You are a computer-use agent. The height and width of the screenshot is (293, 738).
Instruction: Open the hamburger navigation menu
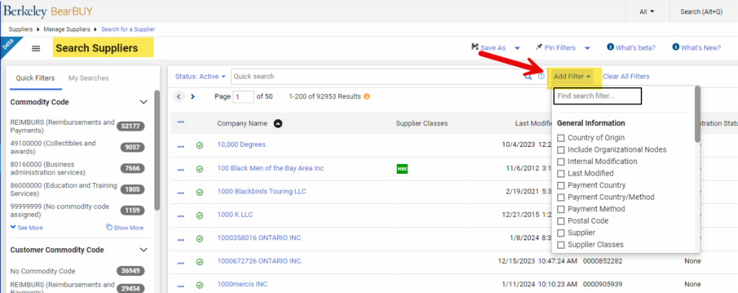36,49
